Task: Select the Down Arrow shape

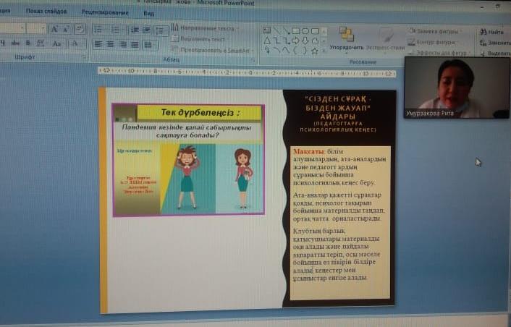Action: (305, 41)
